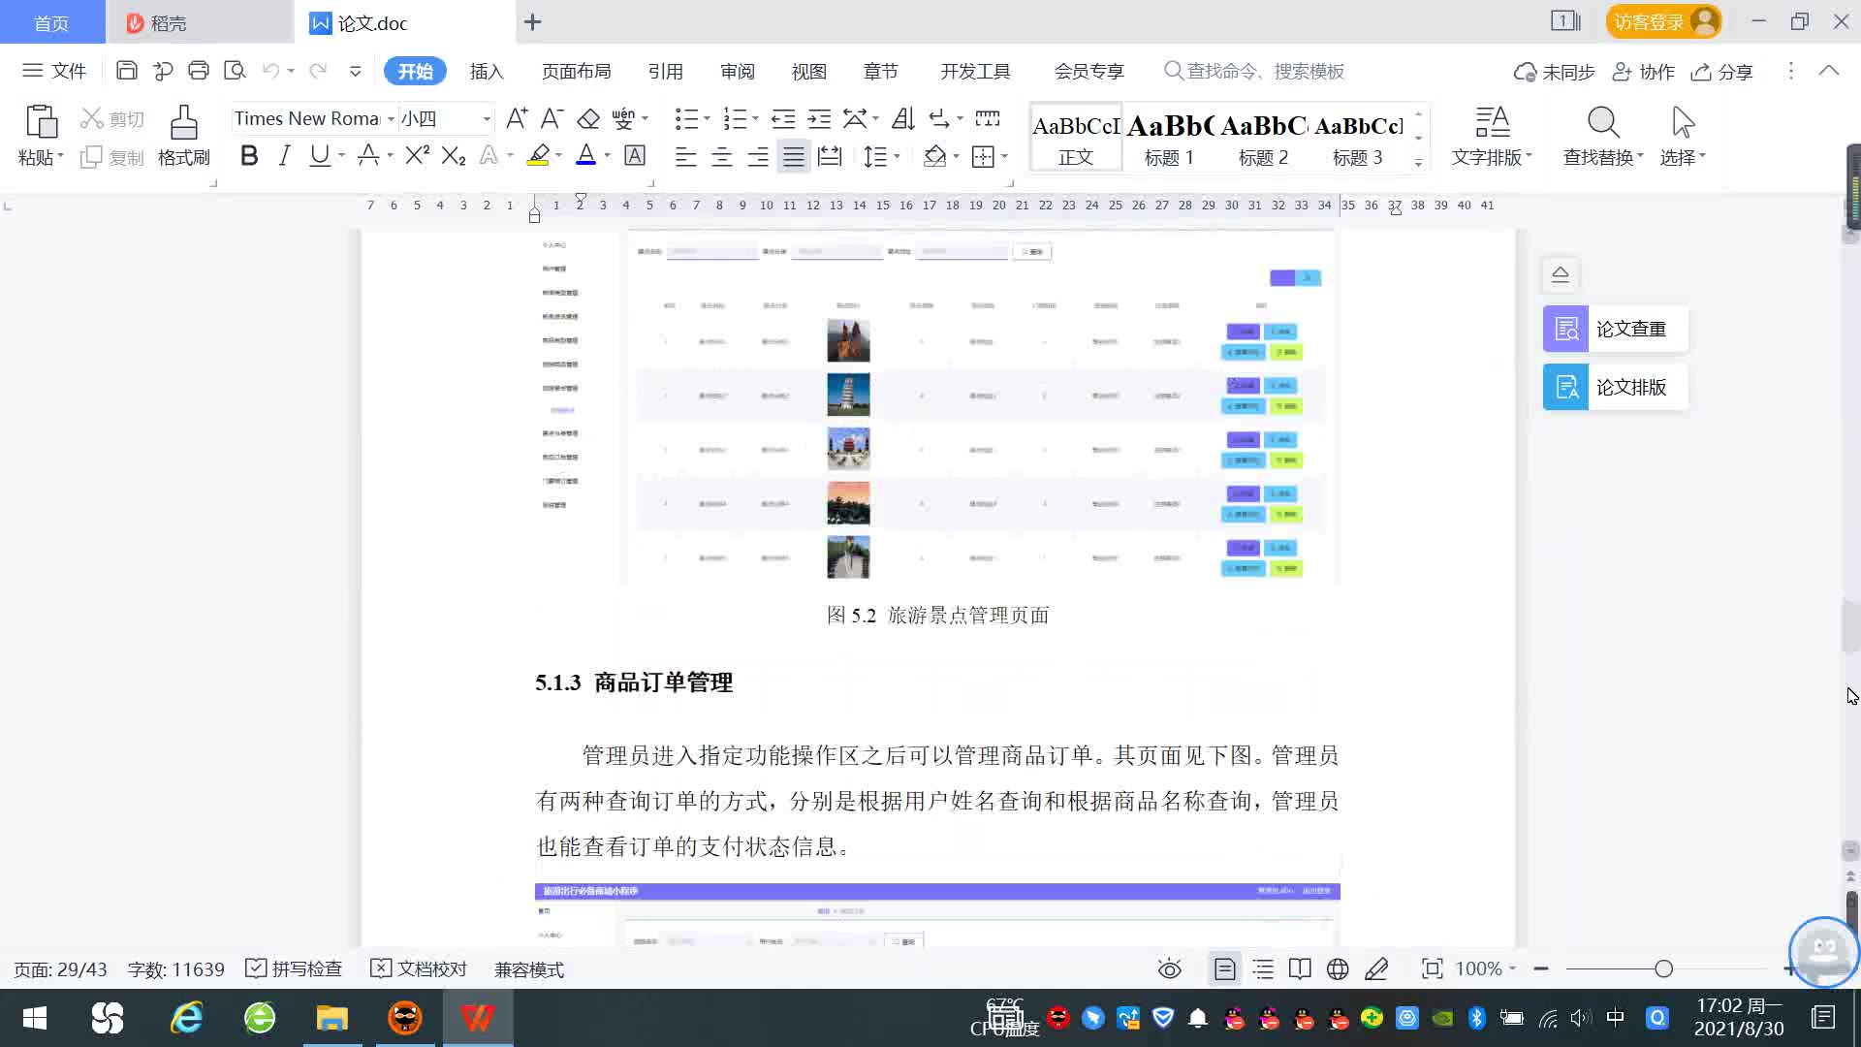The image size is (1861, 1047).
Task: Click the print icon in quick toolbar
Action: pos(199,71)
